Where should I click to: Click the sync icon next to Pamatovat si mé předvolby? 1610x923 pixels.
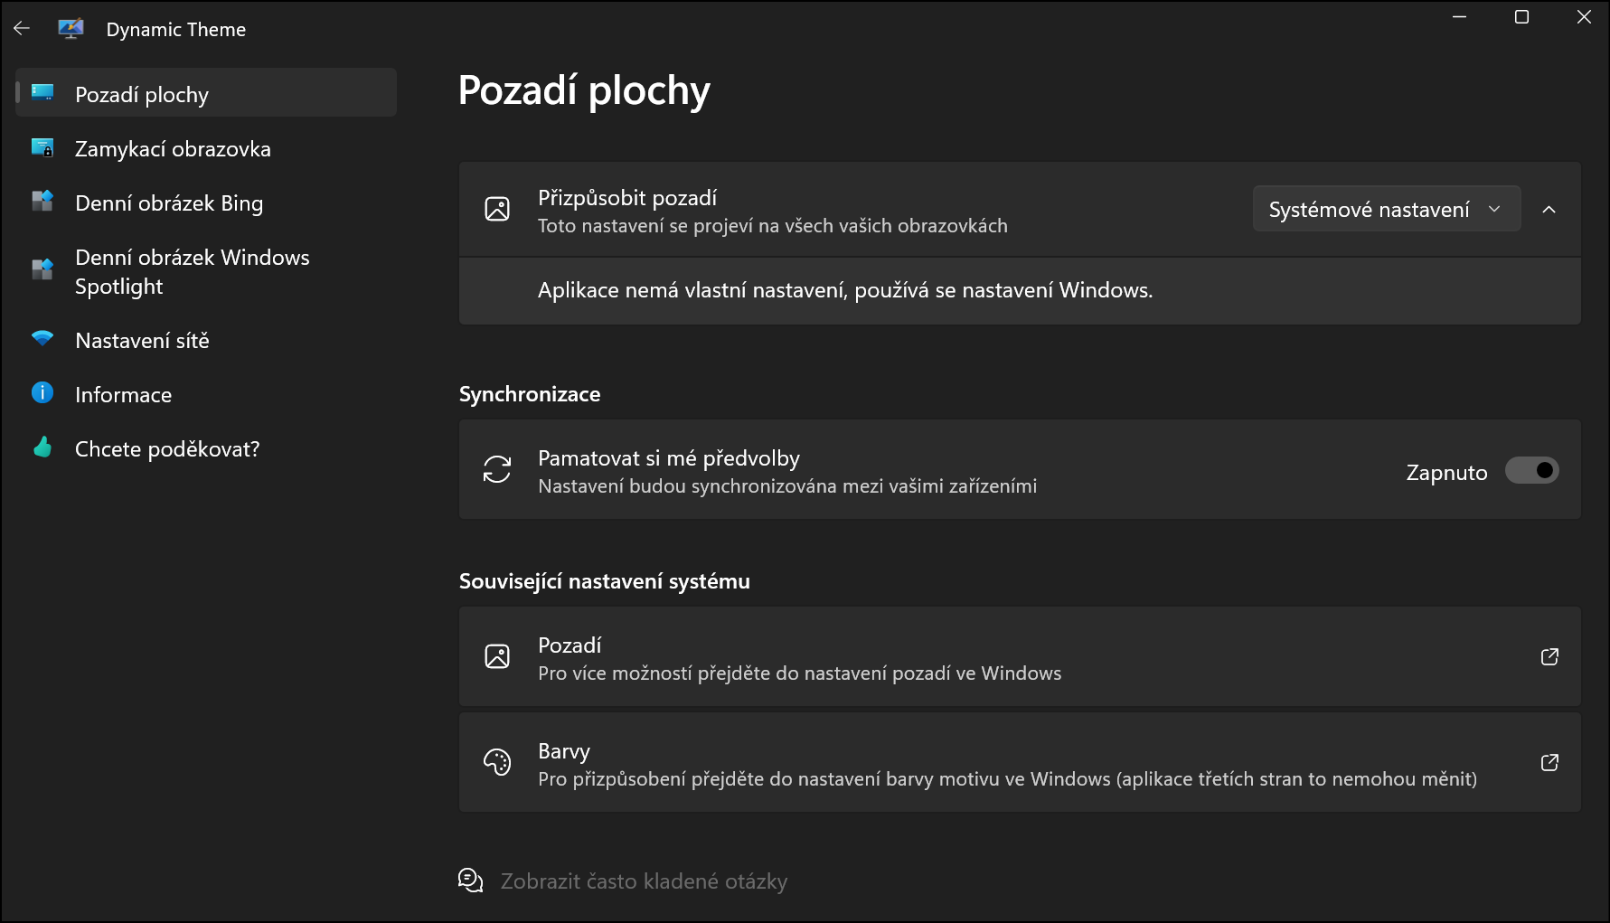497,469
